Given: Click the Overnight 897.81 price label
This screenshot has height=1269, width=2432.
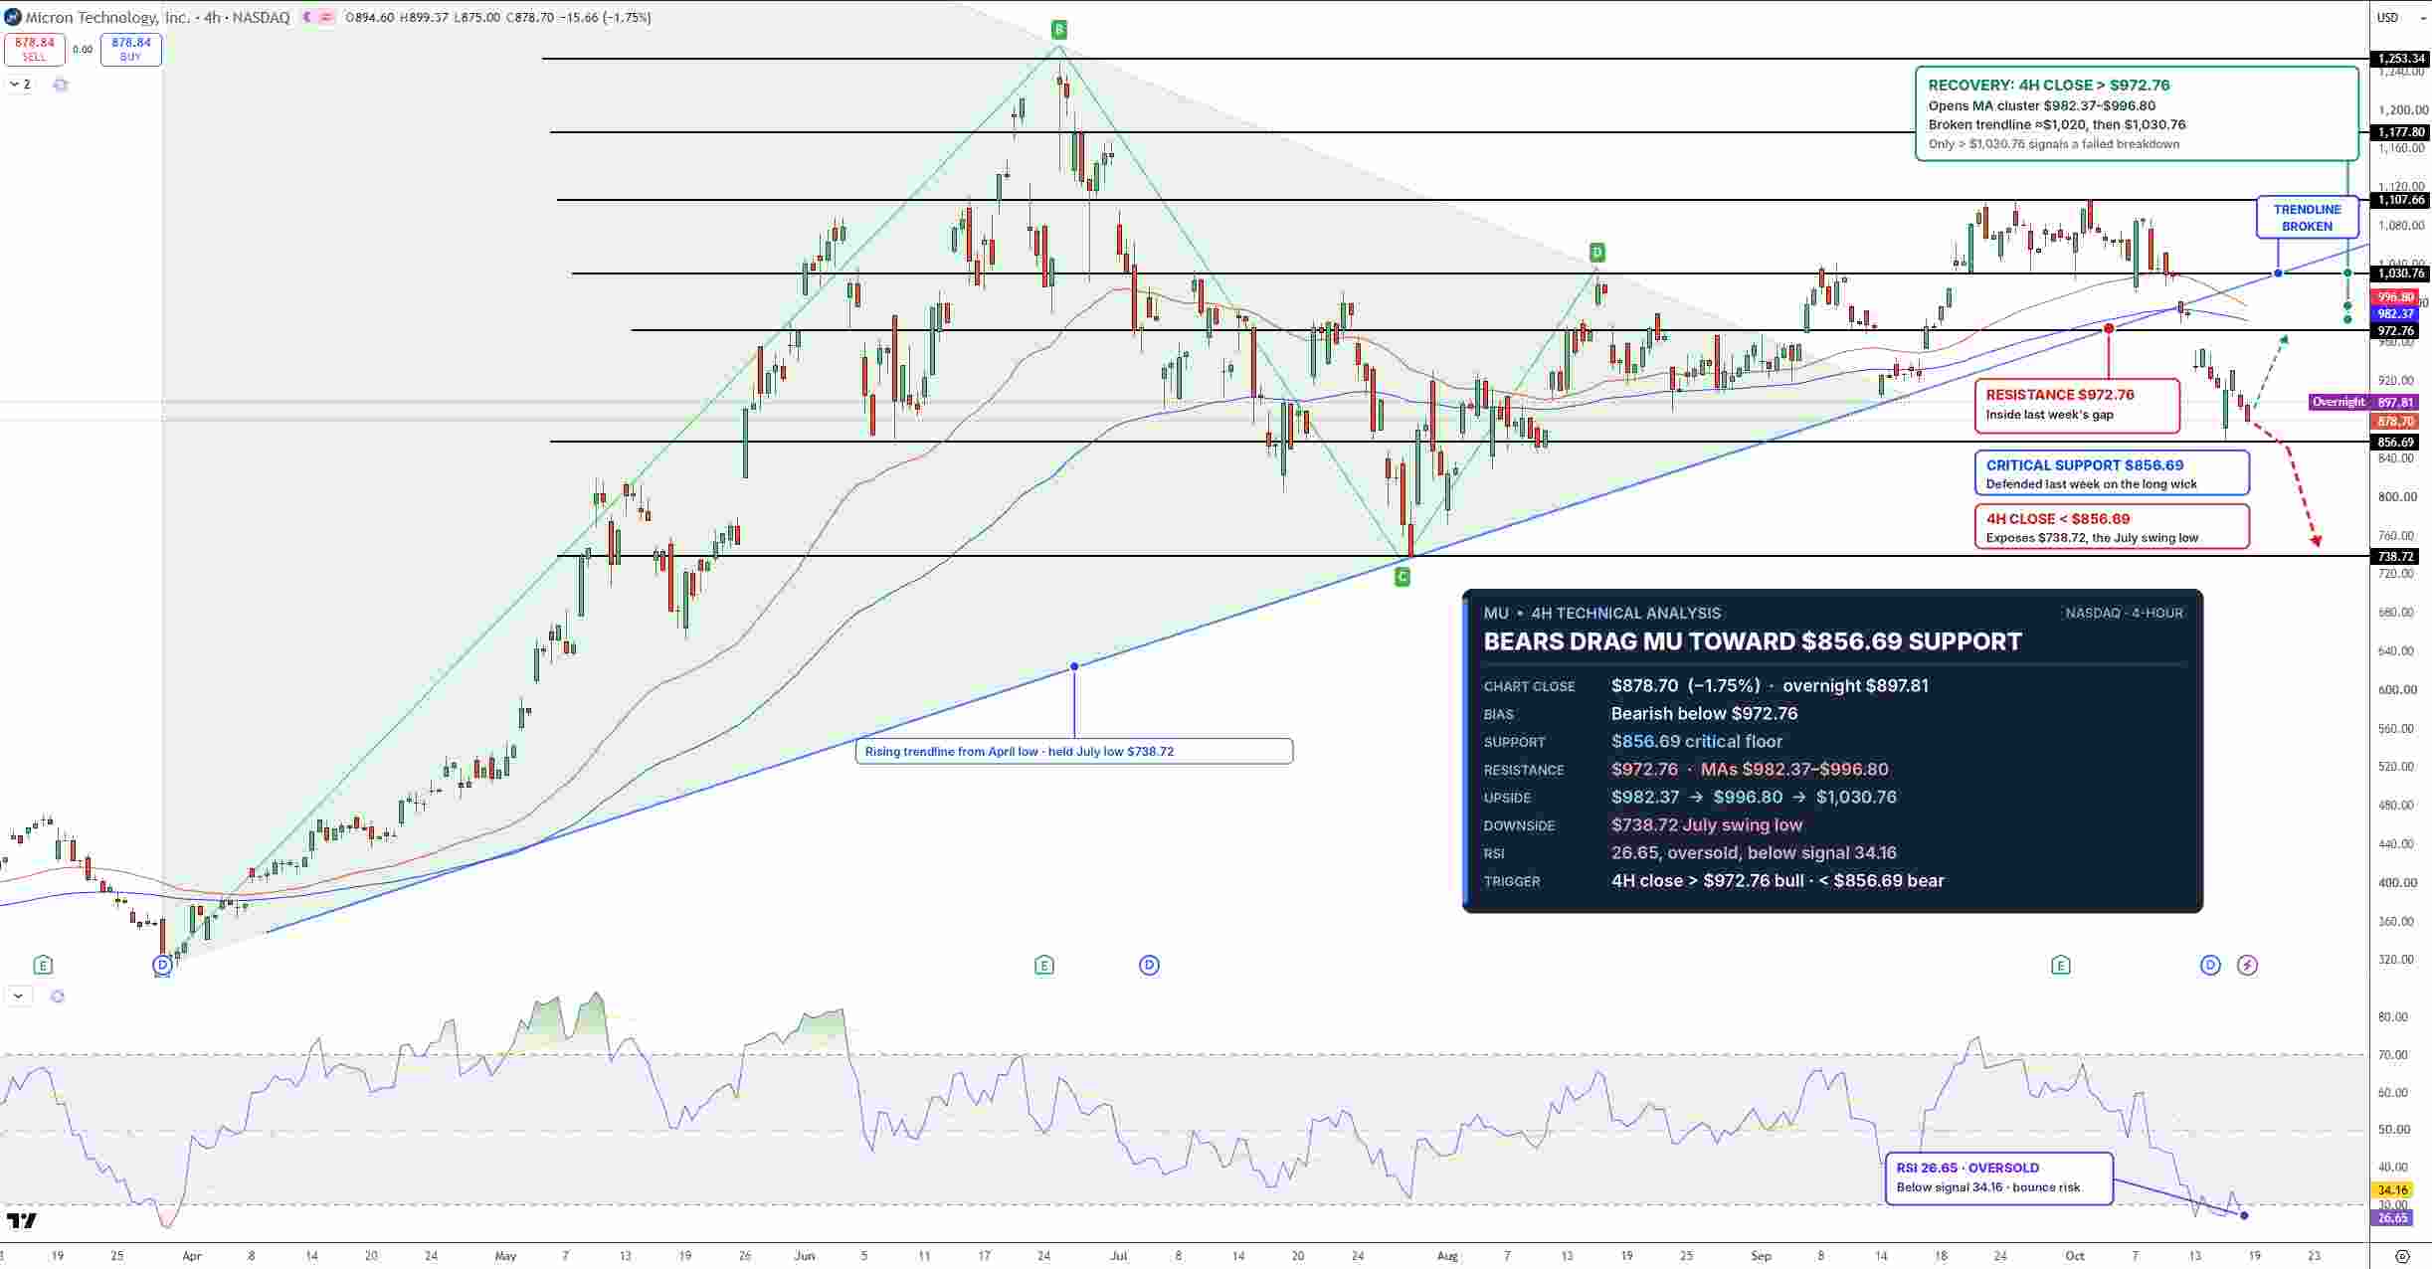Looking at the screenshot, I should click(2362, 402).
